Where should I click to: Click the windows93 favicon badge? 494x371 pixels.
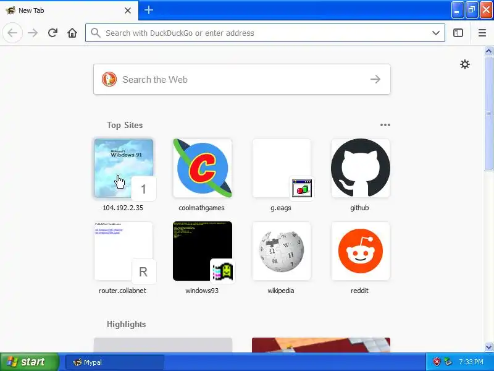click(222, 271)
